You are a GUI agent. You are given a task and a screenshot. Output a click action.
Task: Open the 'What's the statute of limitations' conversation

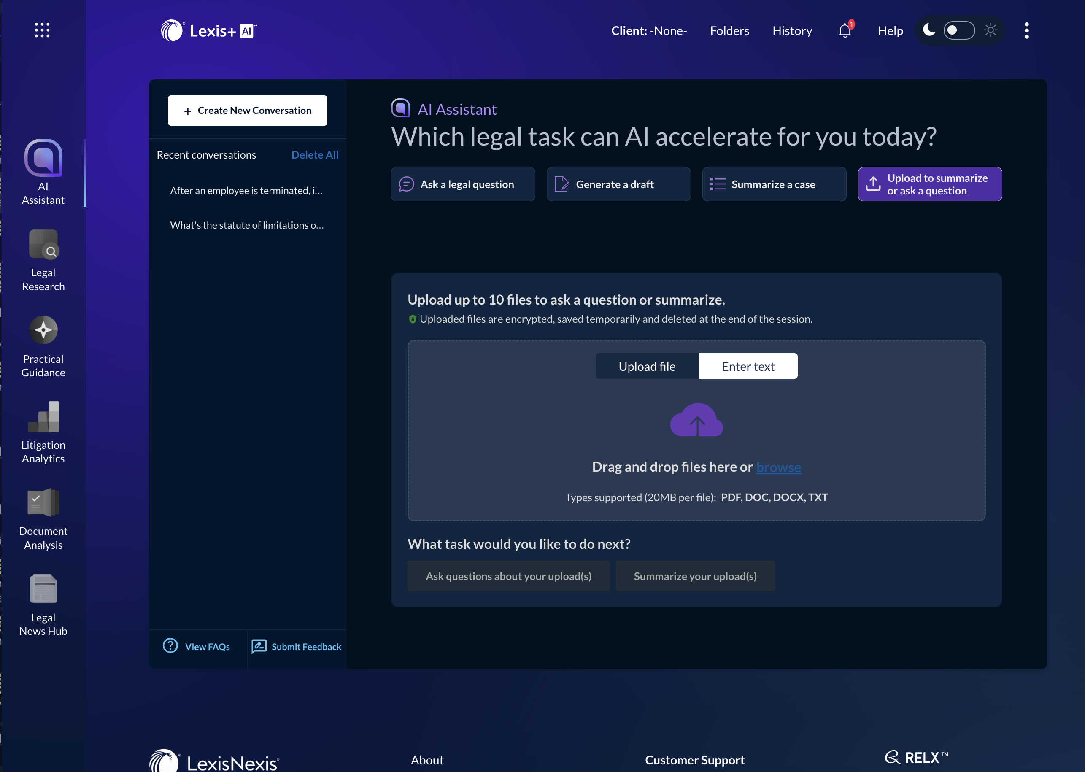(247, 225)
